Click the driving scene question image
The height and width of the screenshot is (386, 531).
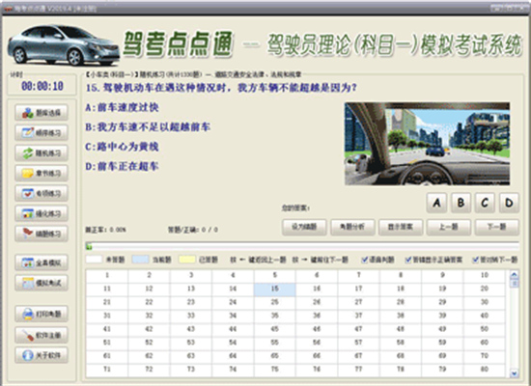point(427,144)
